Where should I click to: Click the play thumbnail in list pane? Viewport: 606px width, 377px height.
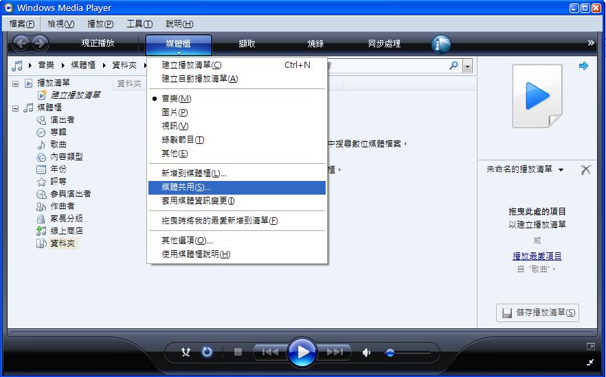pos(537,96)
